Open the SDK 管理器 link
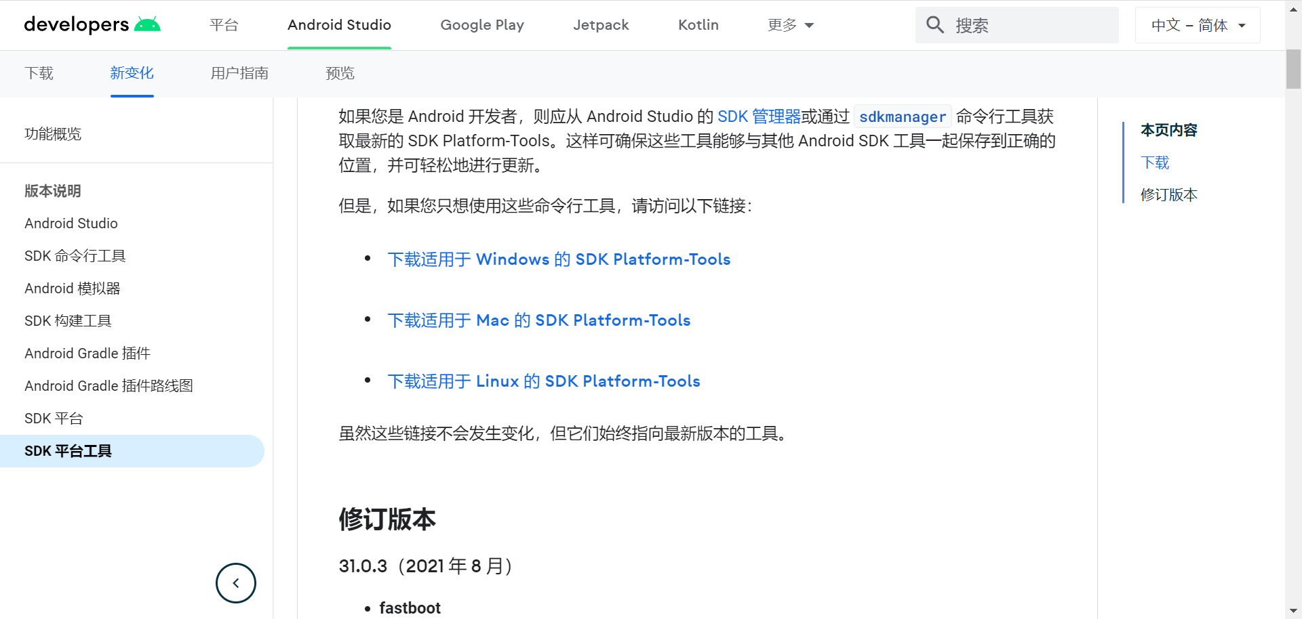 click(x=759, y=116)
